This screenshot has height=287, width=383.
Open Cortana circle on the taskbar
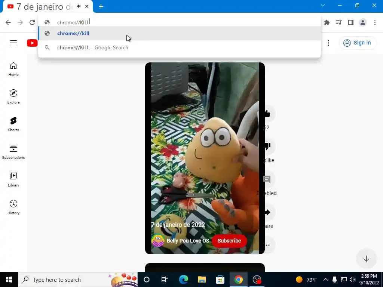point(147,280)
